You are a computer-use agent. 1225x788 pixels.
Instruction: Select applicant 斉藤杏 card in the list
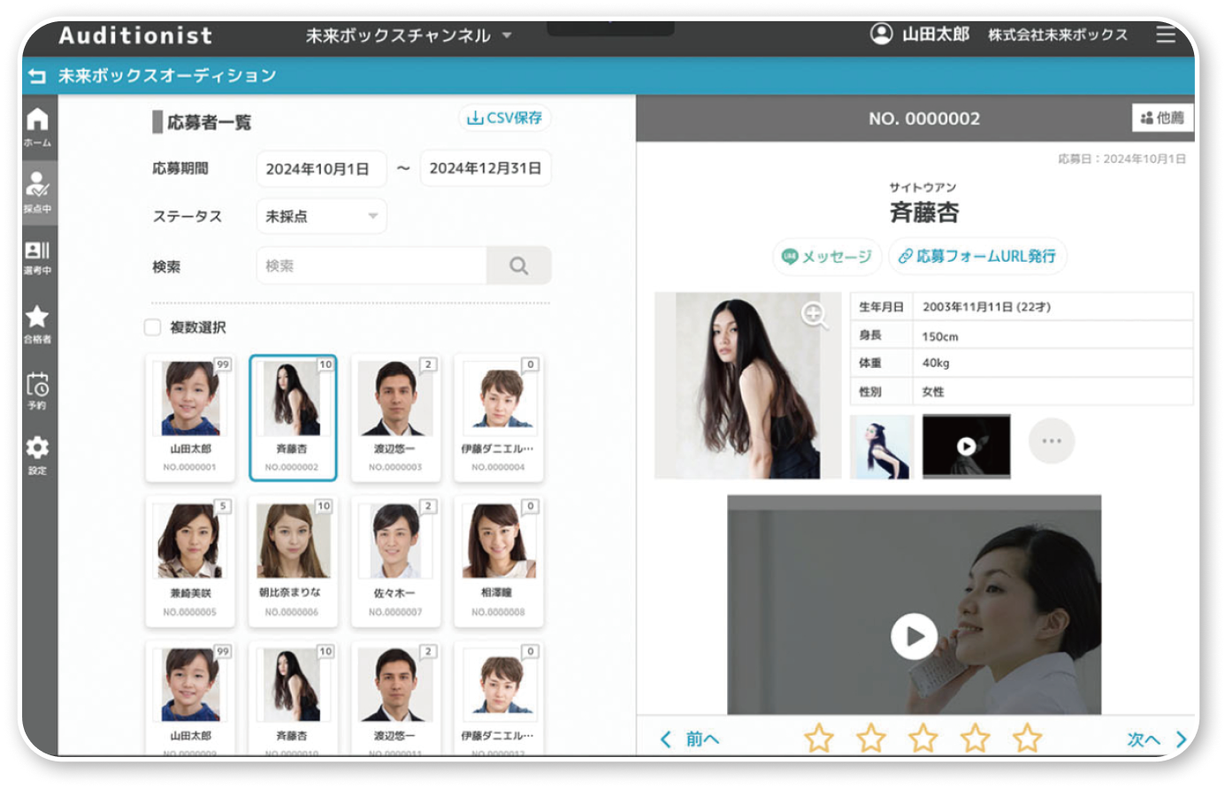coord(293,417)
